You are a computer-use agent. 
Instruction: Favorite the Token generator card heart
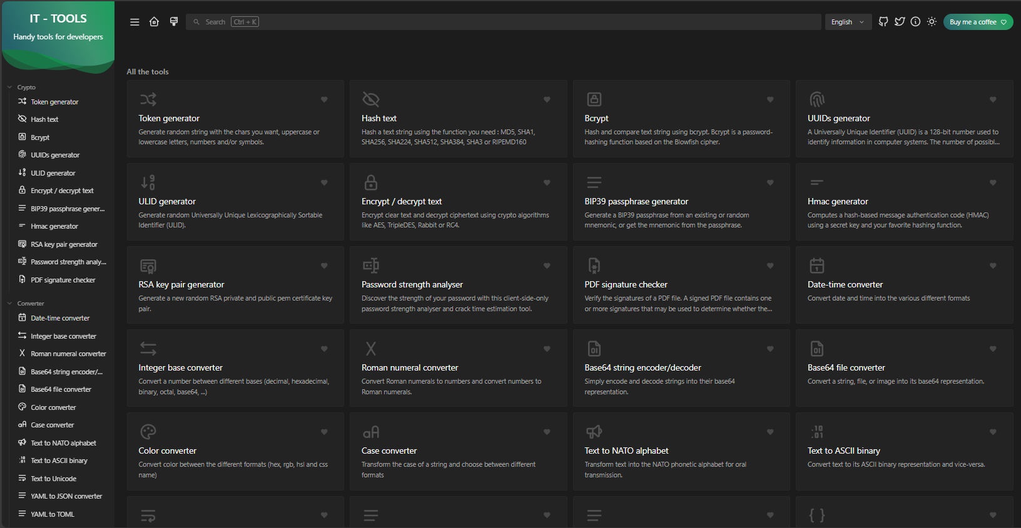pyautogui.click(x=324, y=99)
